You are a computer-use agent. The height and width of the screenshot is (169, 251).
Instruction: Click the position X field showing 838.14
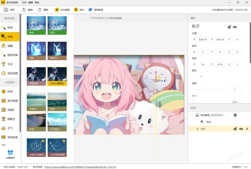tap(202, 39)
